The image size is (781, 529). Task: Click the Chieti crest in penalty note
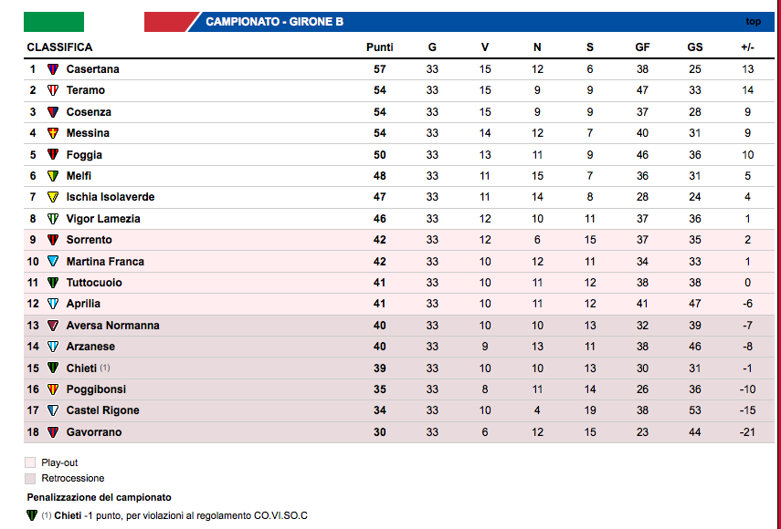(32, 515)
